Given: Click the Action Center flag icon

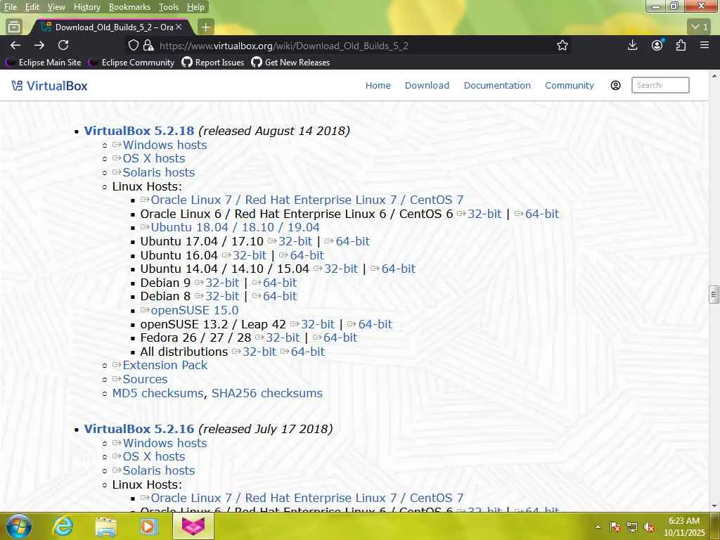Looking at the screenshot, I should coord(615,527).
